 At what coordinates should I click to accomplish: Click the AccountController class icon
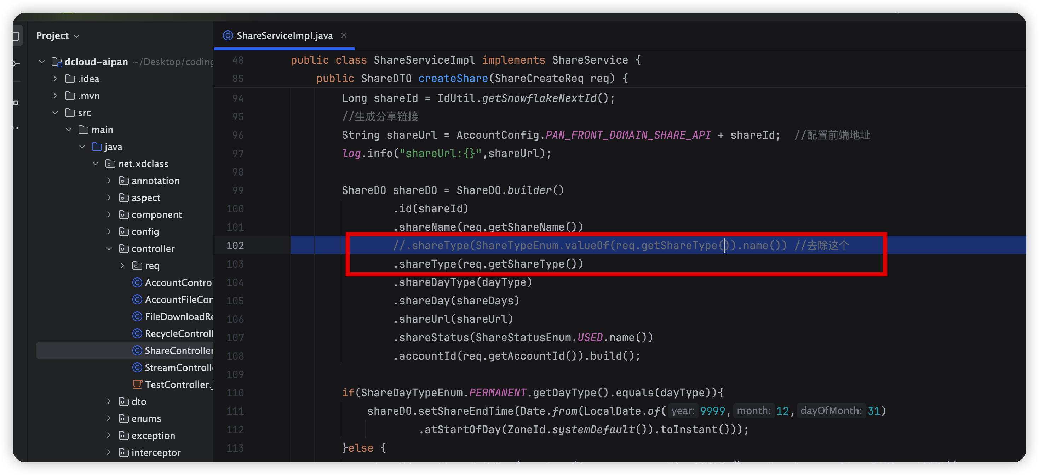(137, 282)
